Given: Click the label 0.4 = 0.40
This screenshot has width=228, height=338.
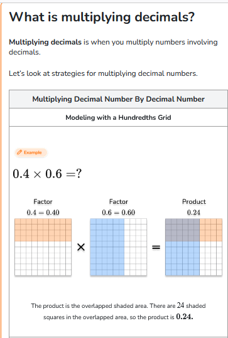Looking at the screenshot, I should pyautogui.click(x=43, y=213).
